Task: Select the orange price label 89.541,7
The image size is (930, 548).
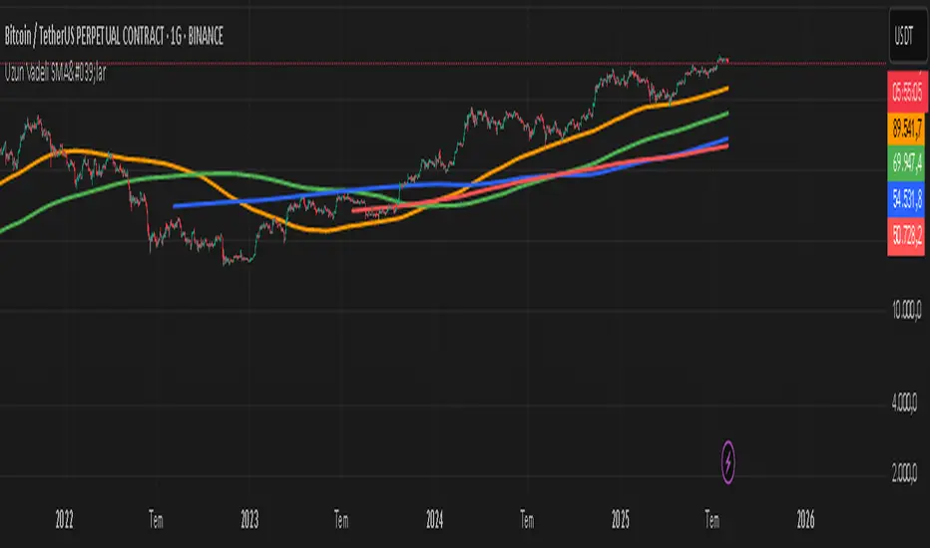Action: click(x=906, y=128)
